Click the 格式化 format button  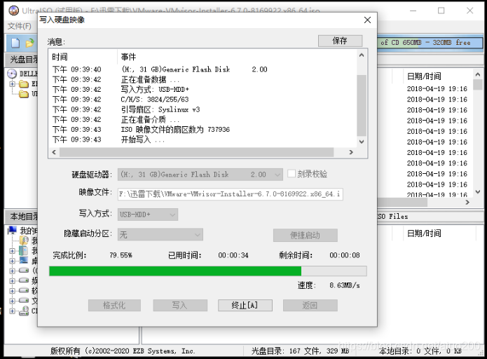(x=114, y=305)
